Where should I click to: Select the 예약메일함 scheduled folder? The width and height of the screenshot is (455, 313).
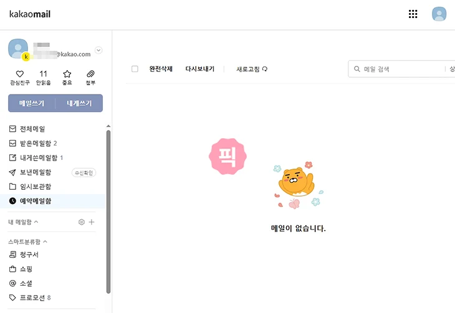point(53,201)
